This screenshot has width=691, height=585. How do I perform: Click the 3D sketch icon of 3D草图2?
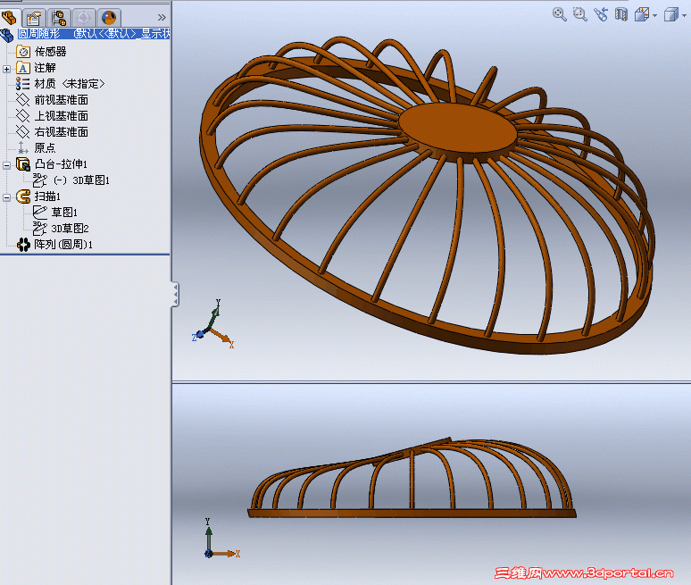pyautogui.click(x=40, y=229)
